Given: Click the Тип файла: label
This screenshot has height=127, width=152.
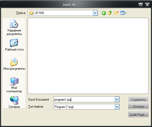Looking at the screenshot, I should [36, 107].
